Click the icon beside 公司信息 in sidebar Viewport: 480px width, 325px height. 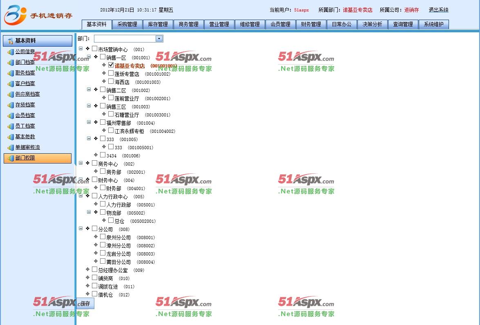pyautogui.click(x=11, y=52)
